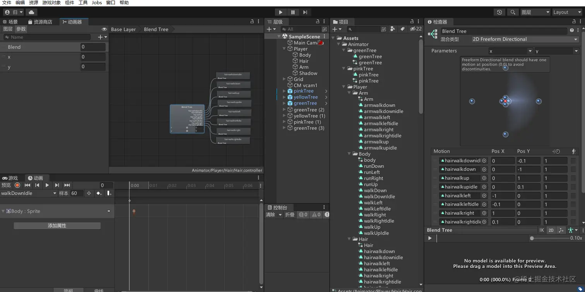Open the account dropdown in the top-left toolbar
The height and width of the screenshot is (292, 585).
pyautogui.click(x=14, y=12)
